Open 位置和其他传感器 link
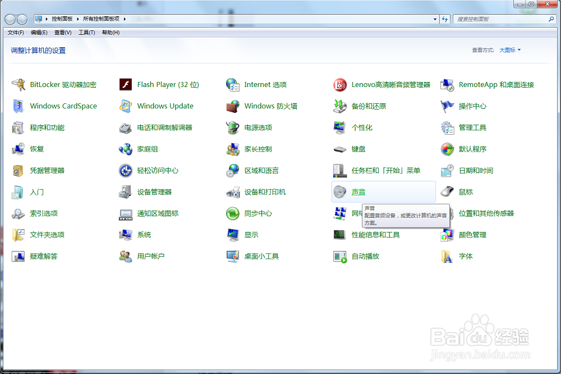This screenshot has height=374, width=561. 486,214
